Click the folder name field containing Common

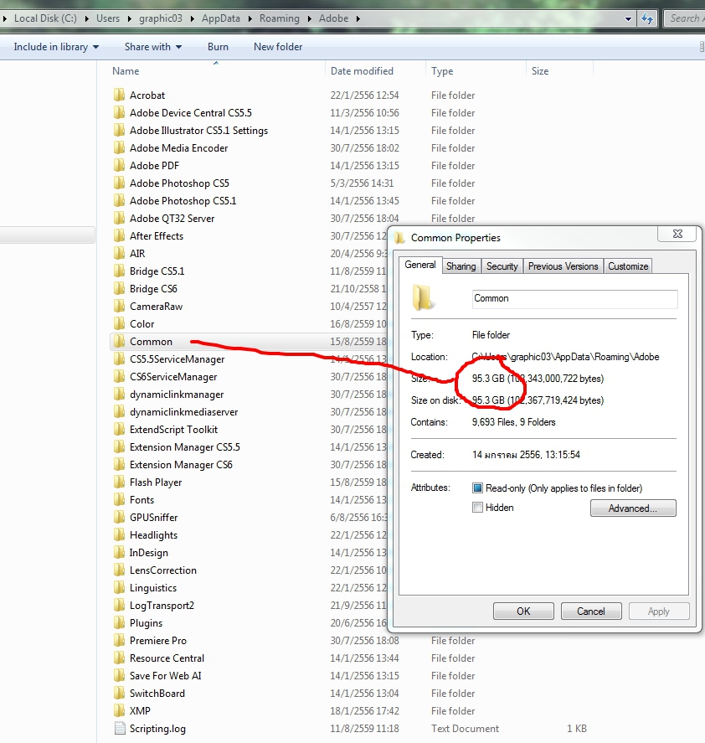click(574, 298)
